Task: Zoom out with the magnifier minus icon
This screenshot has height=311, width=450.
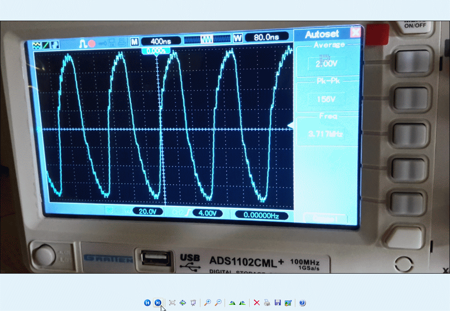Action: point(218,303)
